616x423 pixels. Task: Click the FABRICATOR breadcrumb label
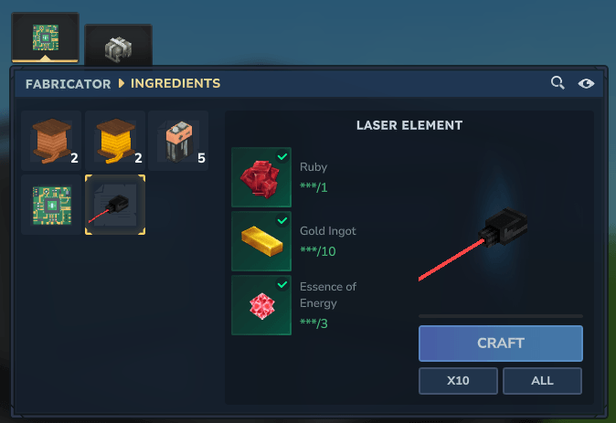[x=68, y=84]
